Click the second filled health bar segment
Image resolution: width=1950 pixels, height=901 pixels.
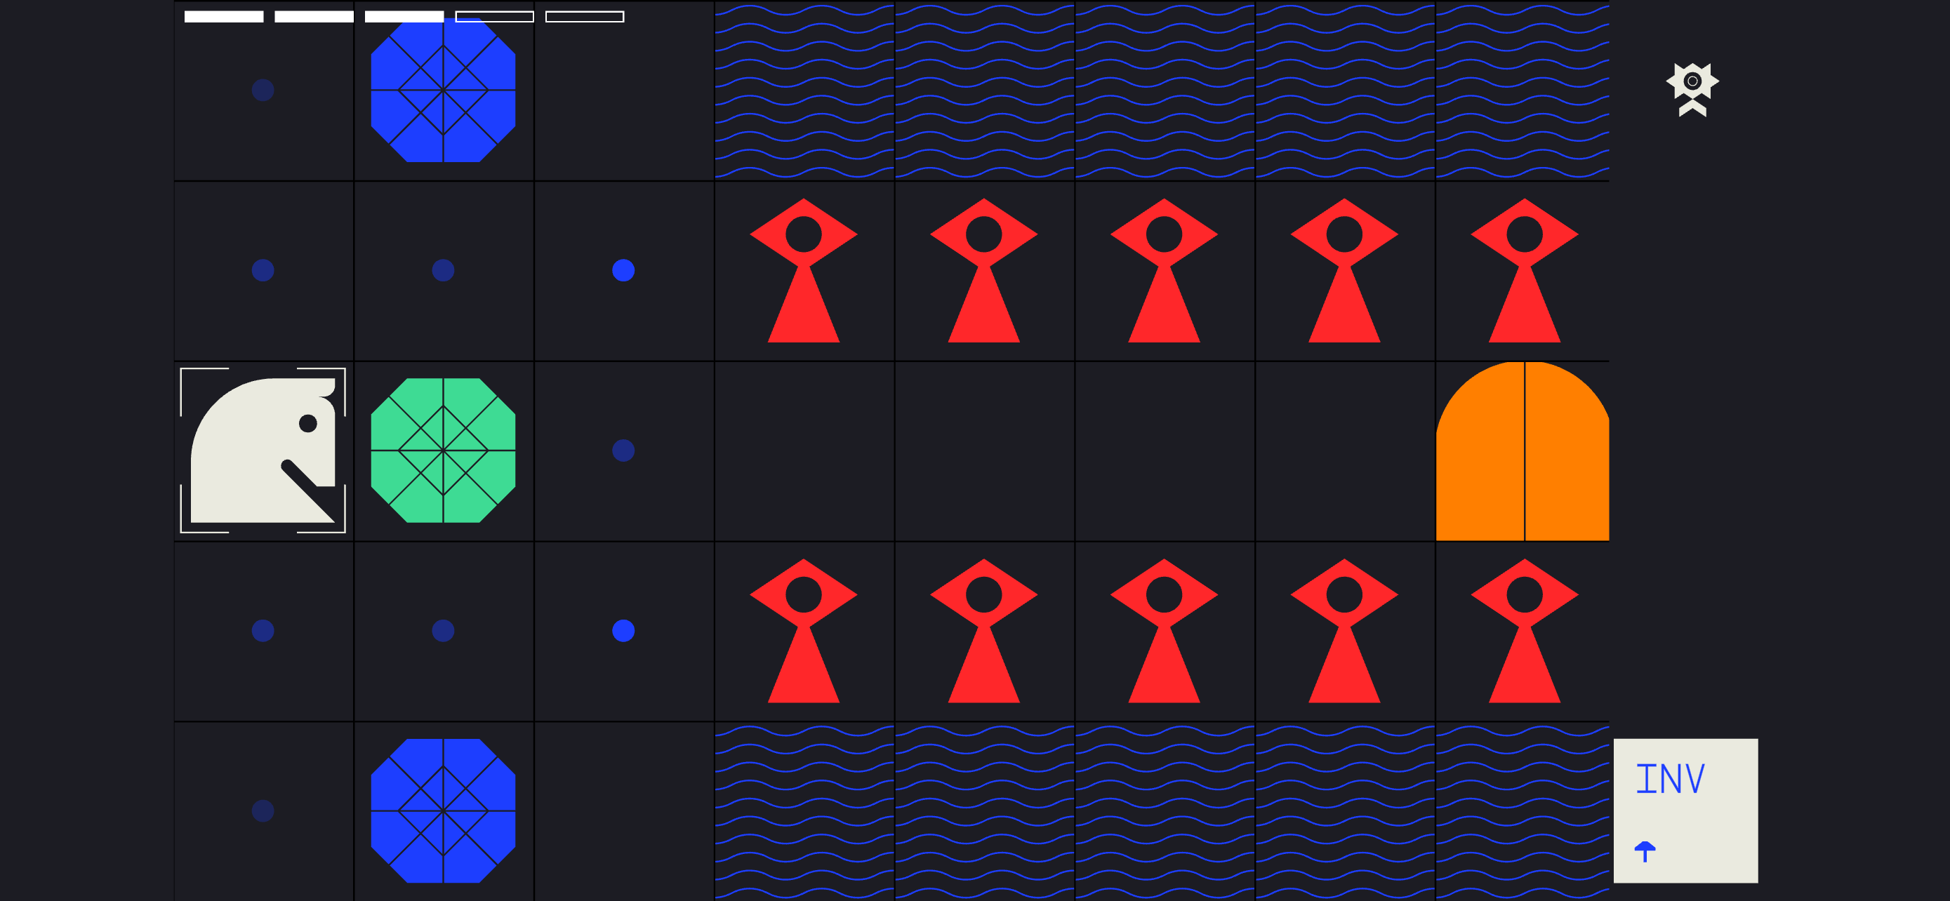pos(314,17)
